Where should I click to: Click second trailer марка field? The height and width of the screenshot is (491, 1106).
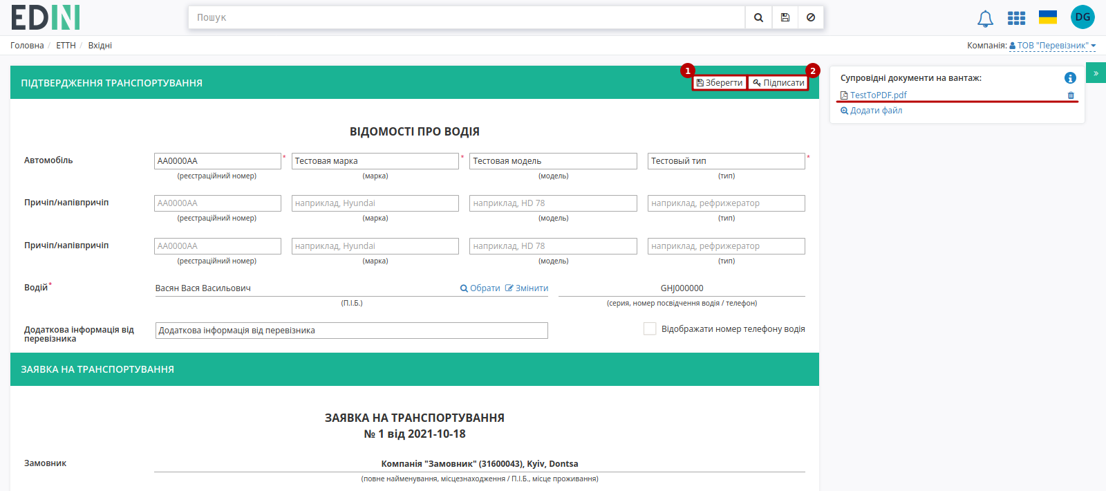(x=375, y=246)
